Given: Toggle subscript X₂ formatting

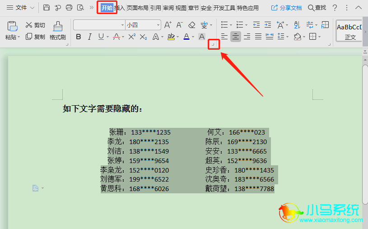Looking at the screenshot, I should (143, 37).
